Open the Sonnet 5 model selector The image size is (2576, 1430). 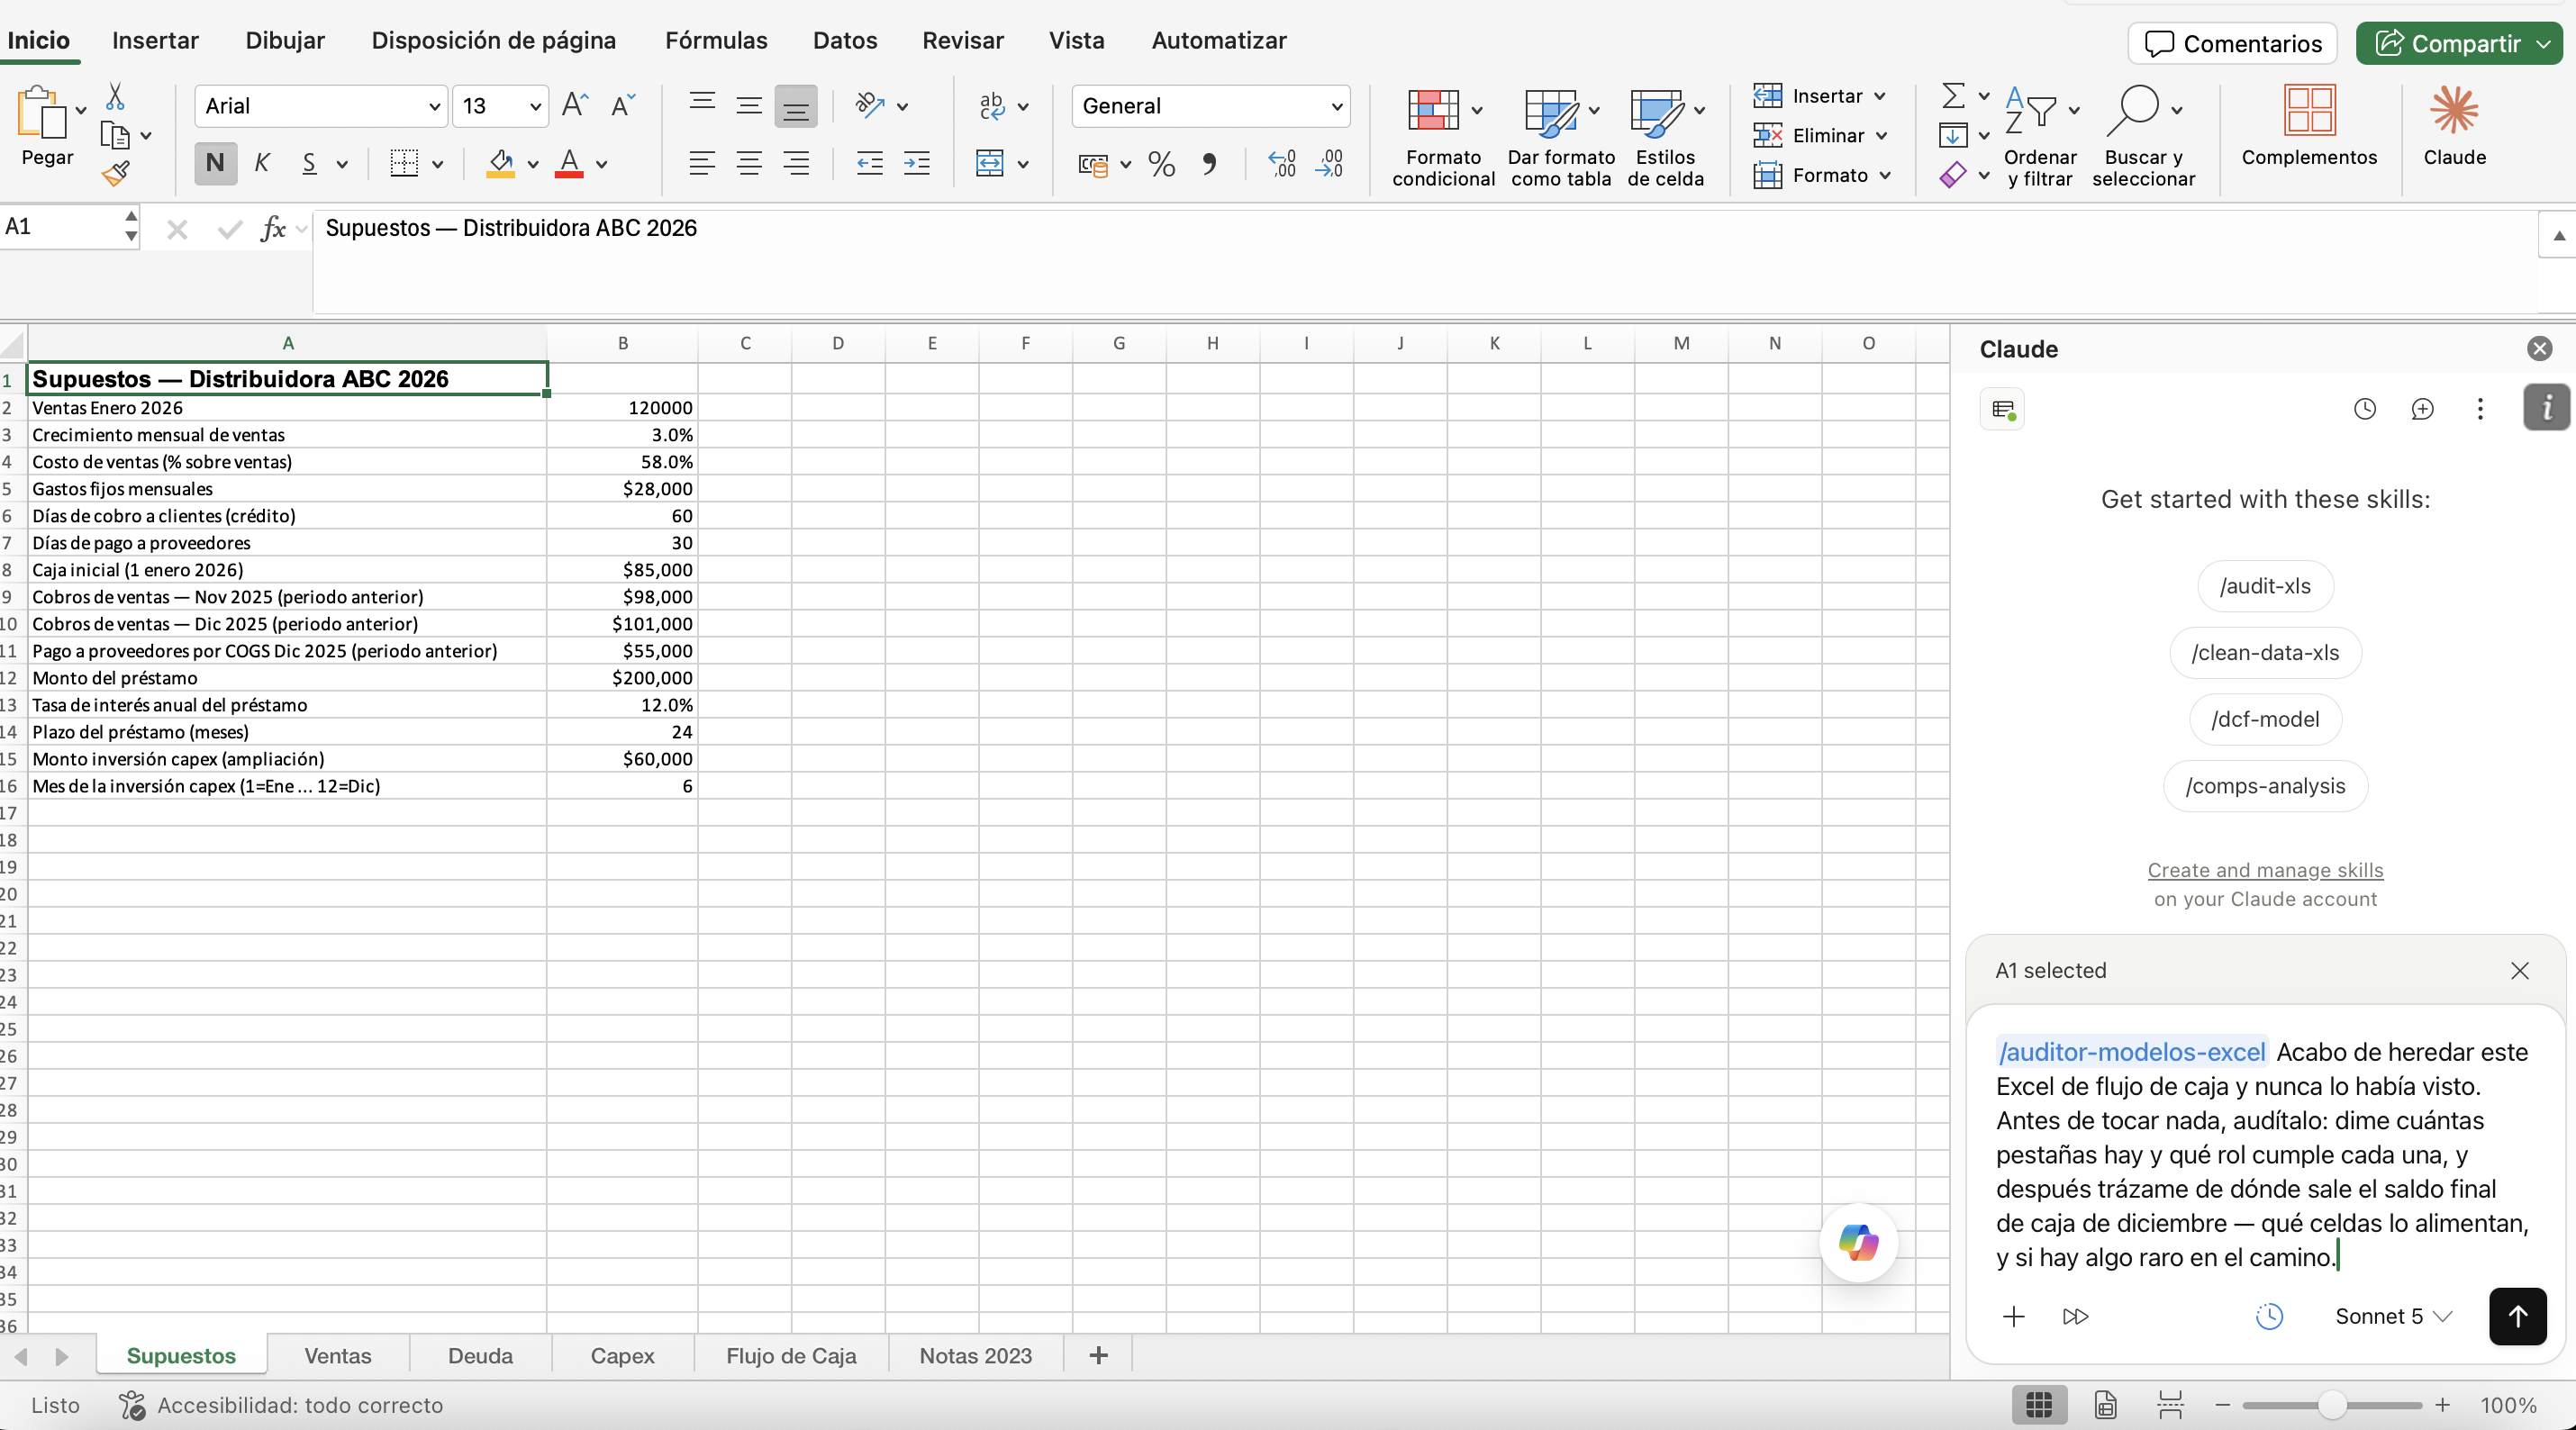point(2393,1316)
